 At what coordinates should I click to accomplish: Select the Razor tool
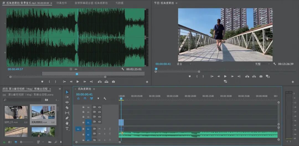[x=67, y=108]
